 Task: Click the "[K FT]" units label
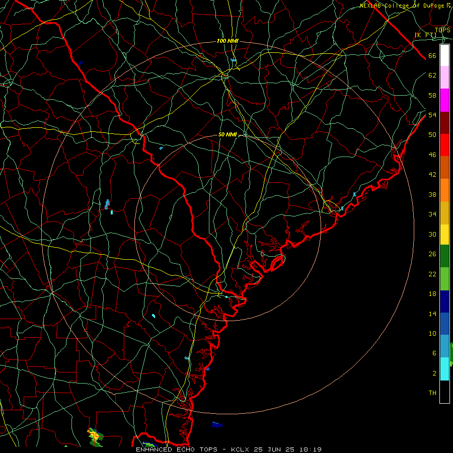tap(425, 35)
